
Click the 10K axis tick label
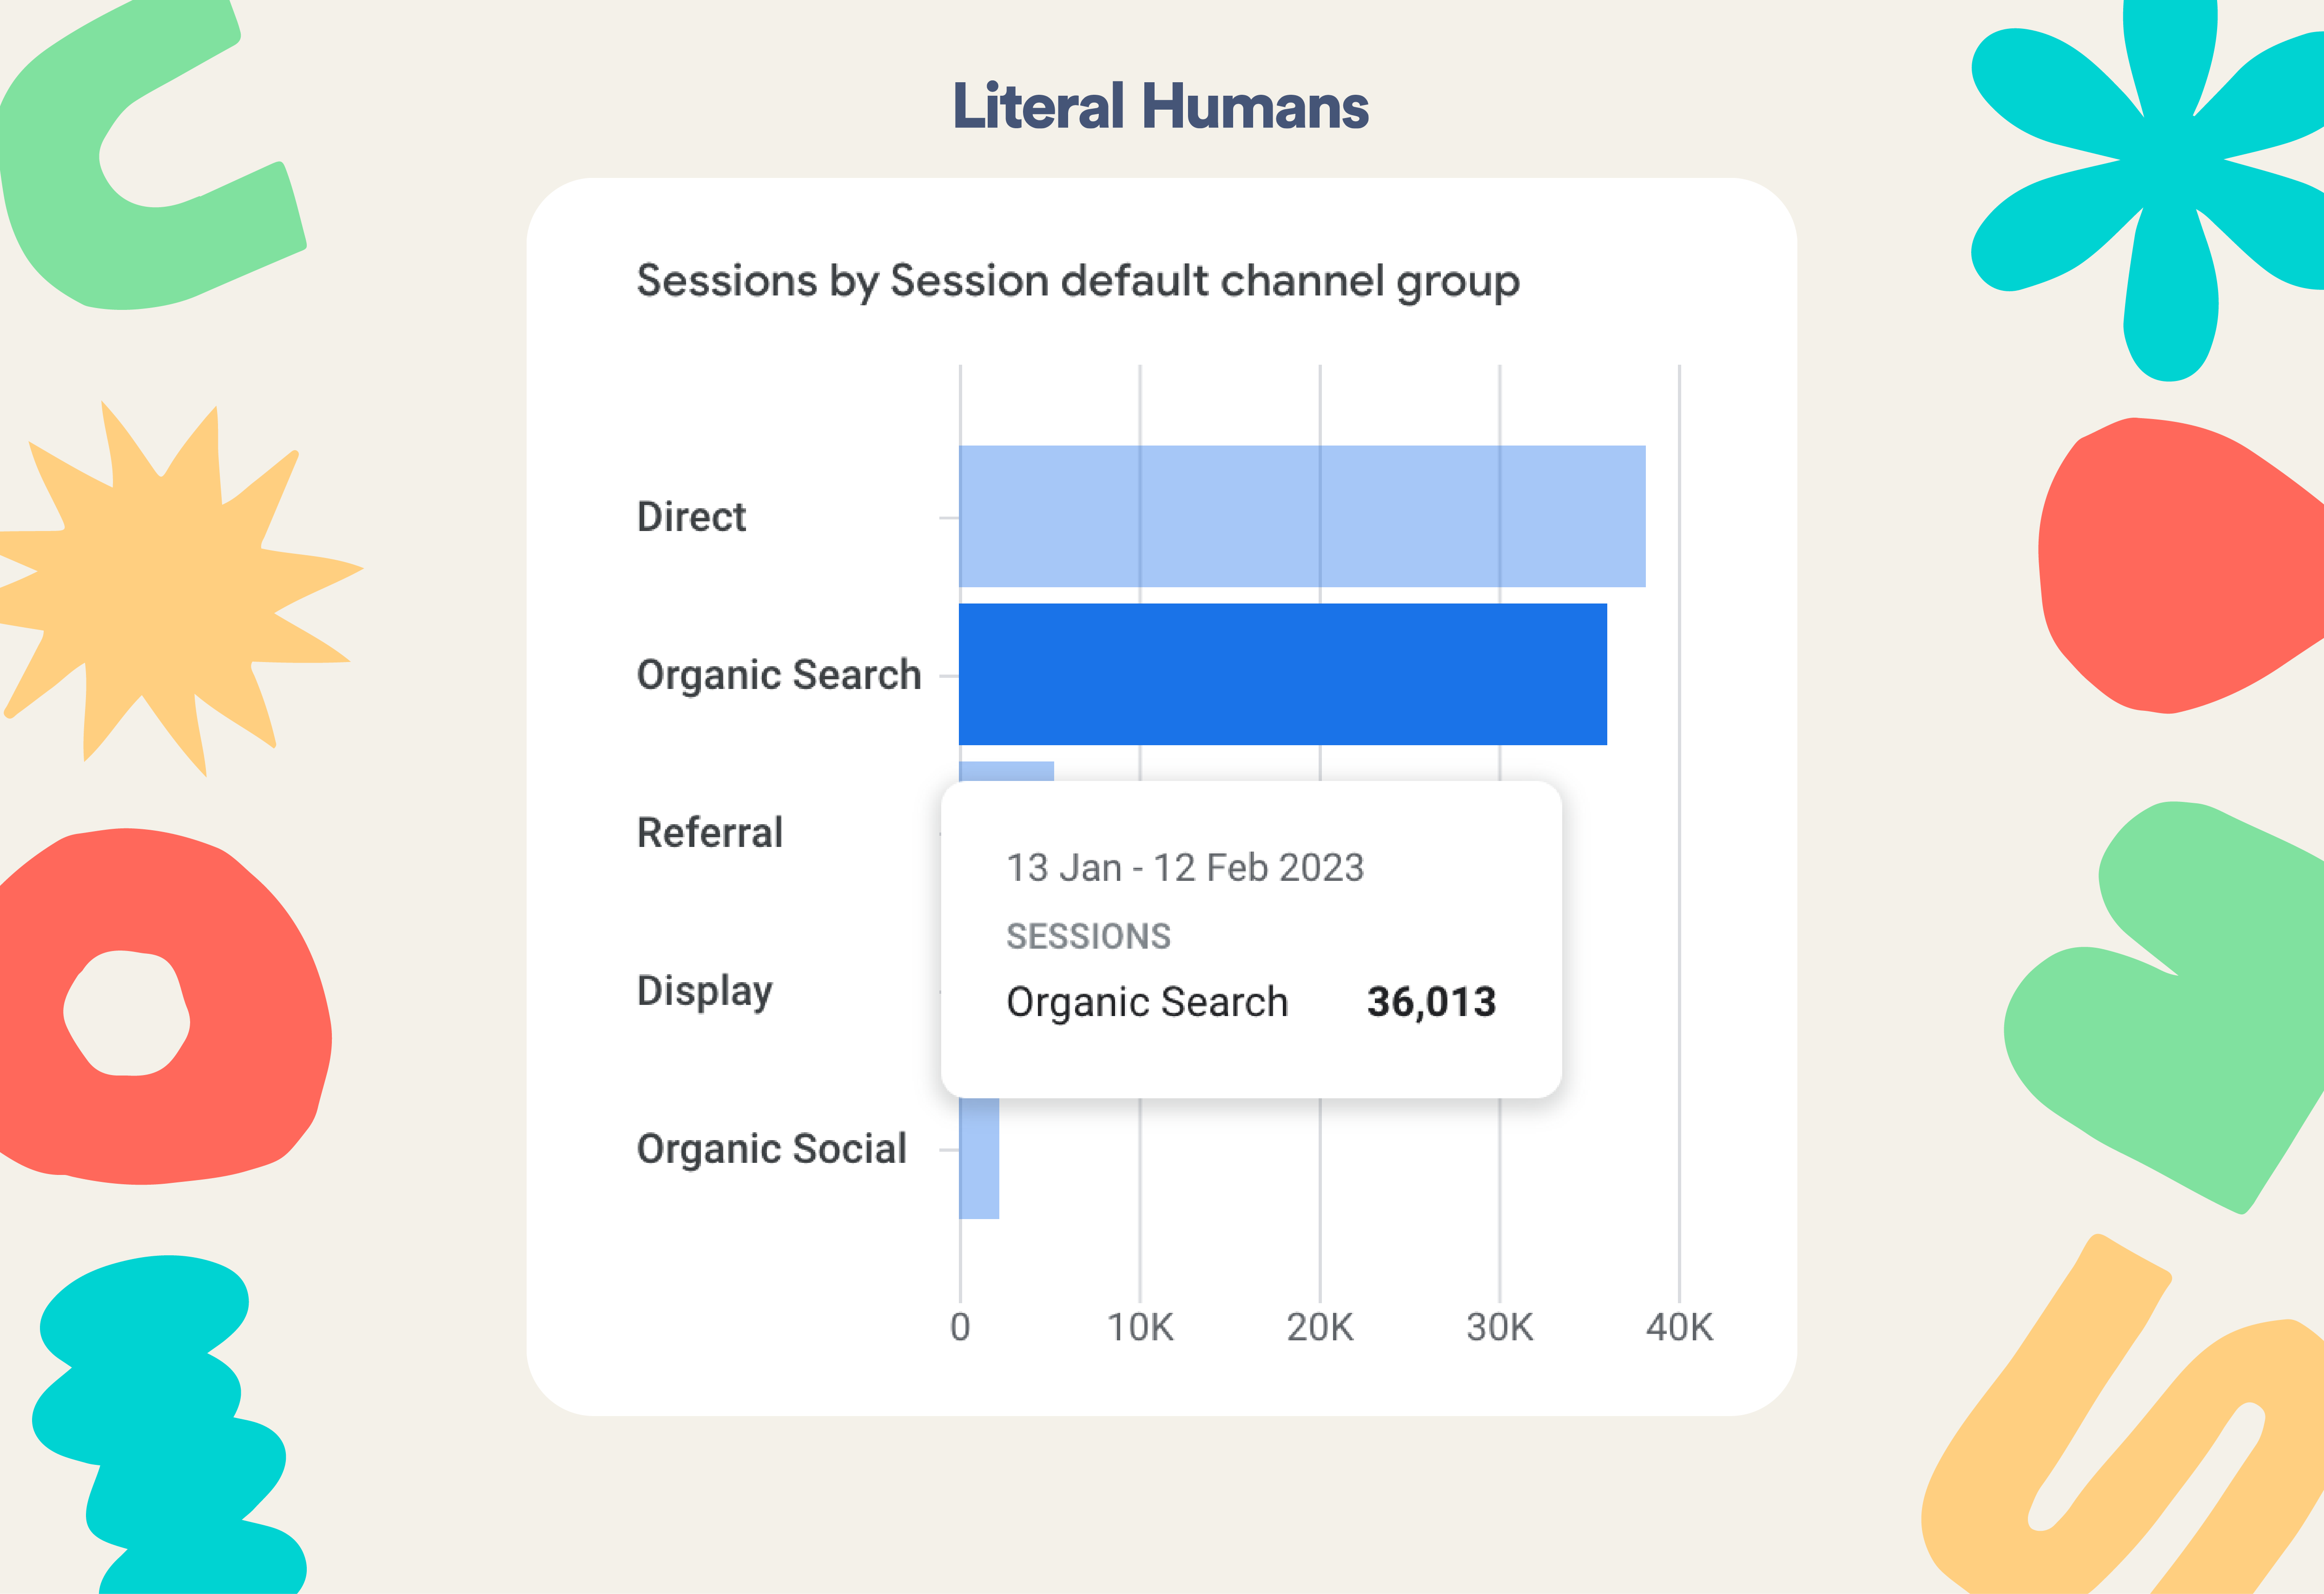(1140, 1327)
